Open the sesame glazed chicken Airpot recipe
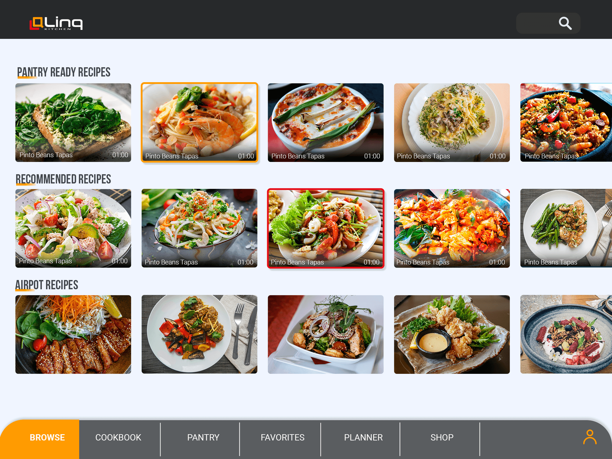This screenshot has width=612, height=459. (73, 334)
